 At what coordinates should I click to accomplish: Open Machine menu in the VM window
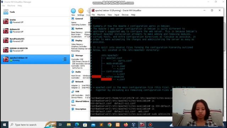[101, 15]
